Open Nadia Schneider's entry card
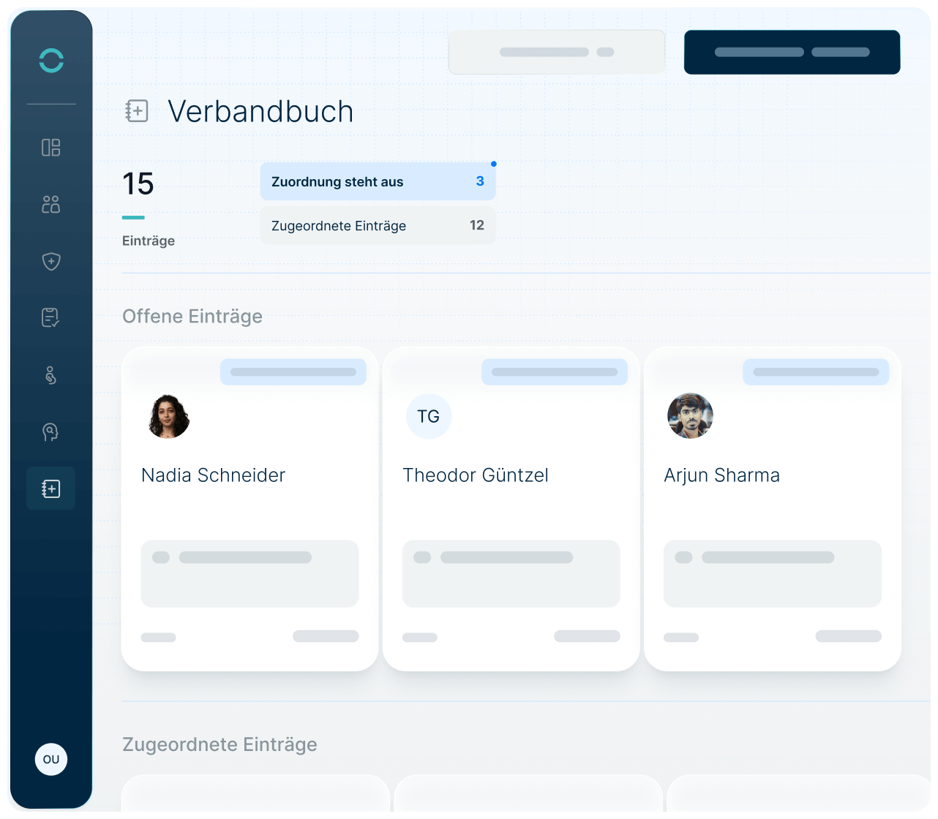 point(249,508)
